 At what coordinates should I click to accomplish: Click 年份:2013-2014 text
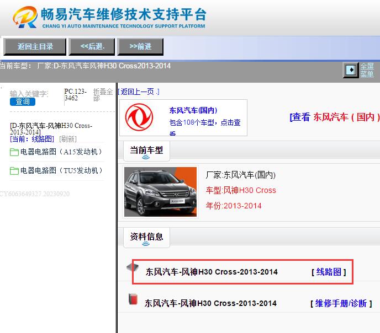(x=234, y=206)
